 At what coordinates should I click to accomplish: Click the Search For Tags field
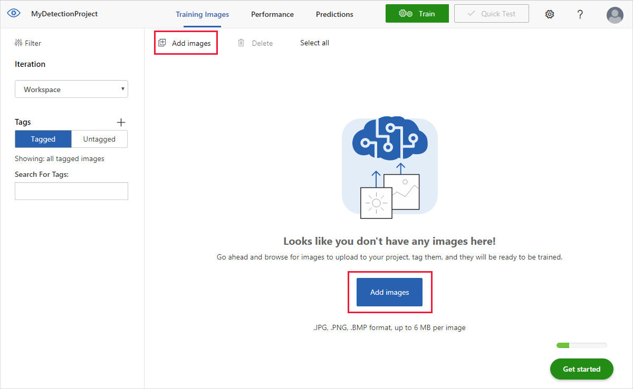coord(71,191)
